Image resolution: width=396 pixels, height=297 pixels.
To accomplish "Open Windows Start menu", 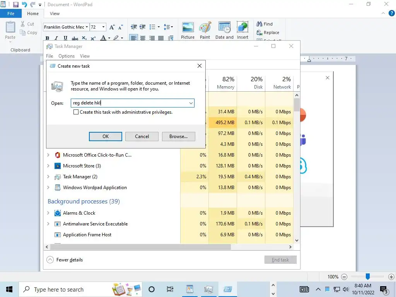I will coord(9,289).
